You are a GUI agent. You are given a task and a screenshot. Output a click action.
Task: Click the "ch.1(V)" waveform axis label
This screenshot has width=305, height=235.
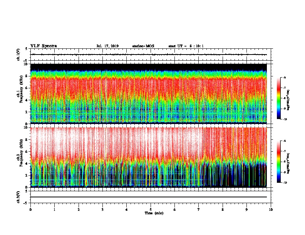(18, 55)
